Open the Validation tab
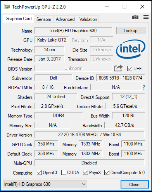 pyautogui.click(x=88, y=19)
